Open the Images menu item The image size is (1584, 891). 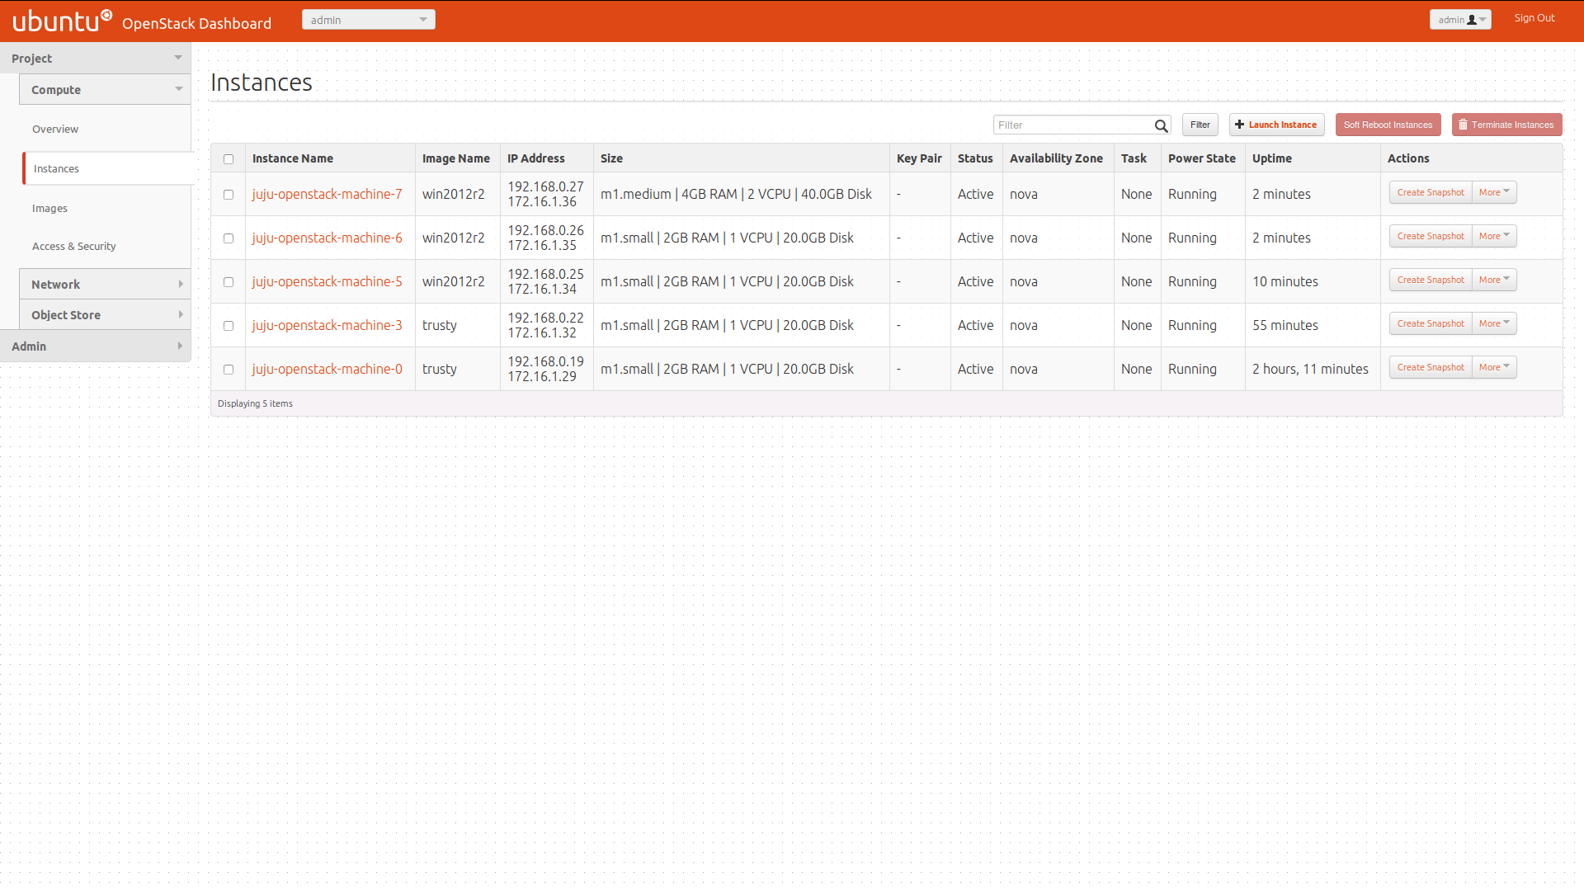50,208
